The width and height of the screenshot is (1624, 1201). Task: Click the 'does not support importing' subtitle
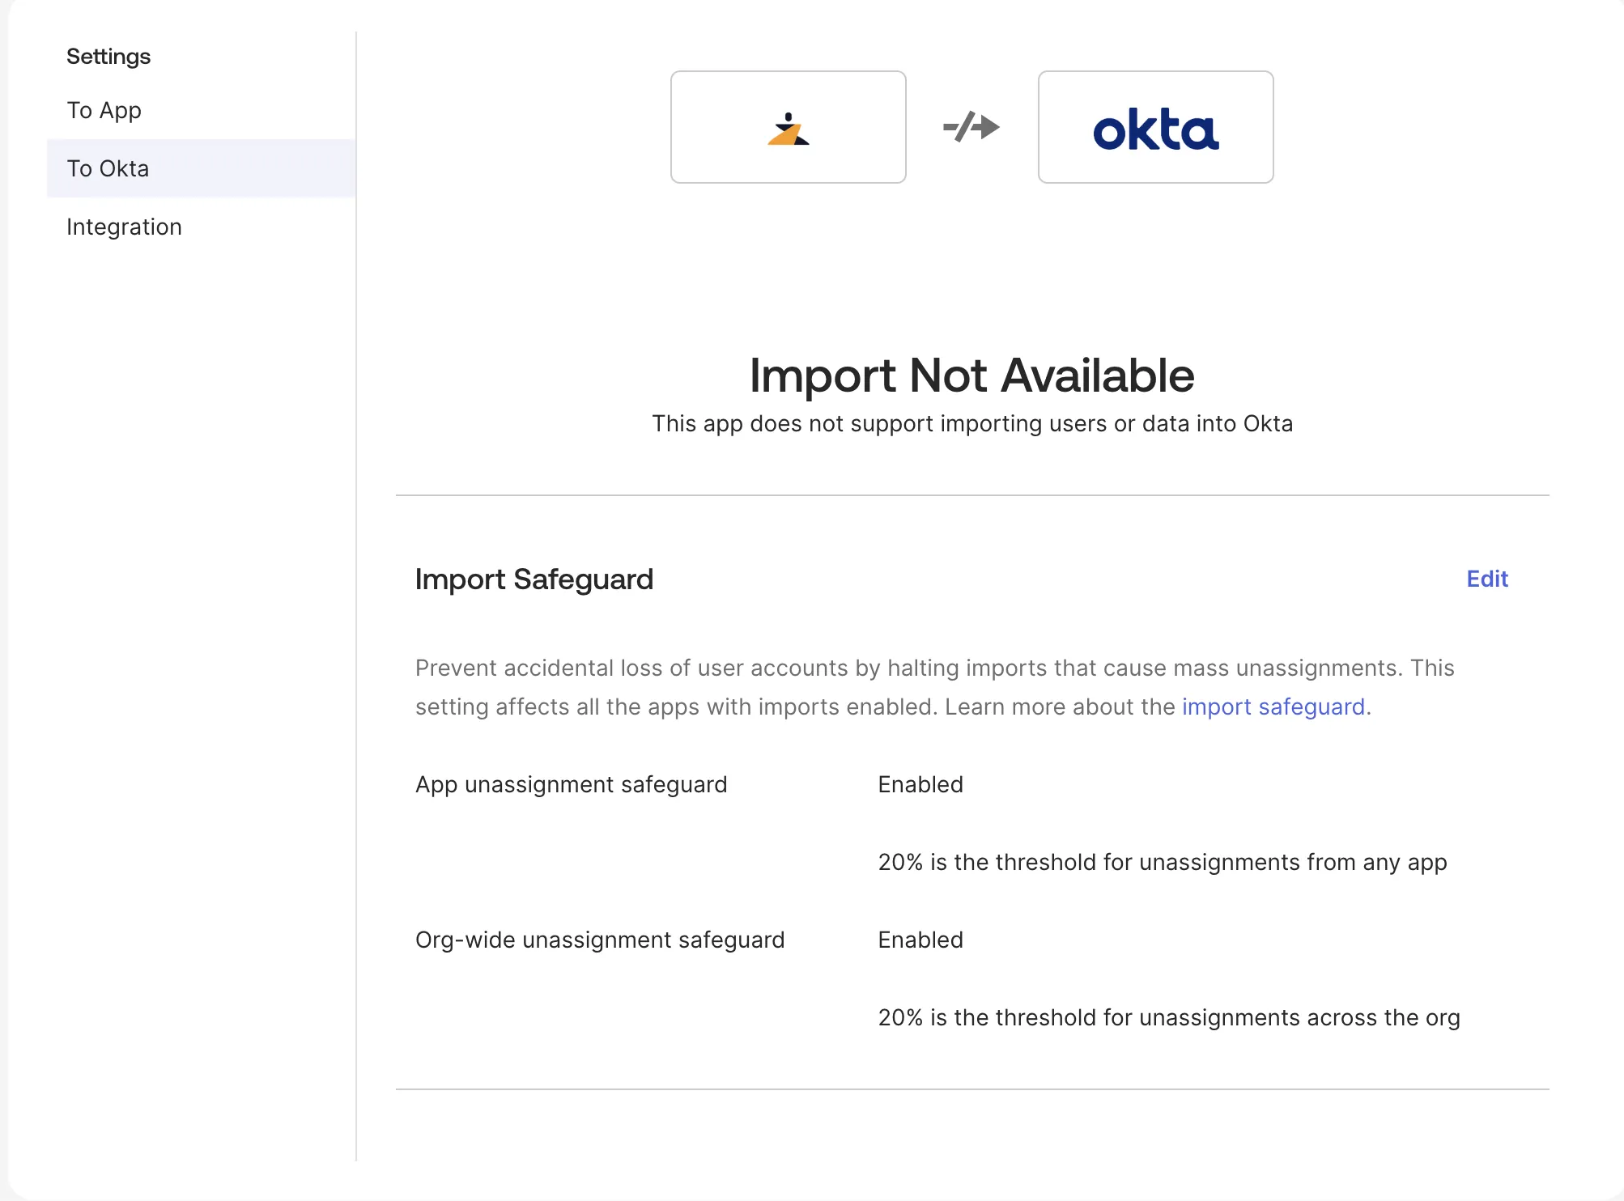tap(971, 423)
